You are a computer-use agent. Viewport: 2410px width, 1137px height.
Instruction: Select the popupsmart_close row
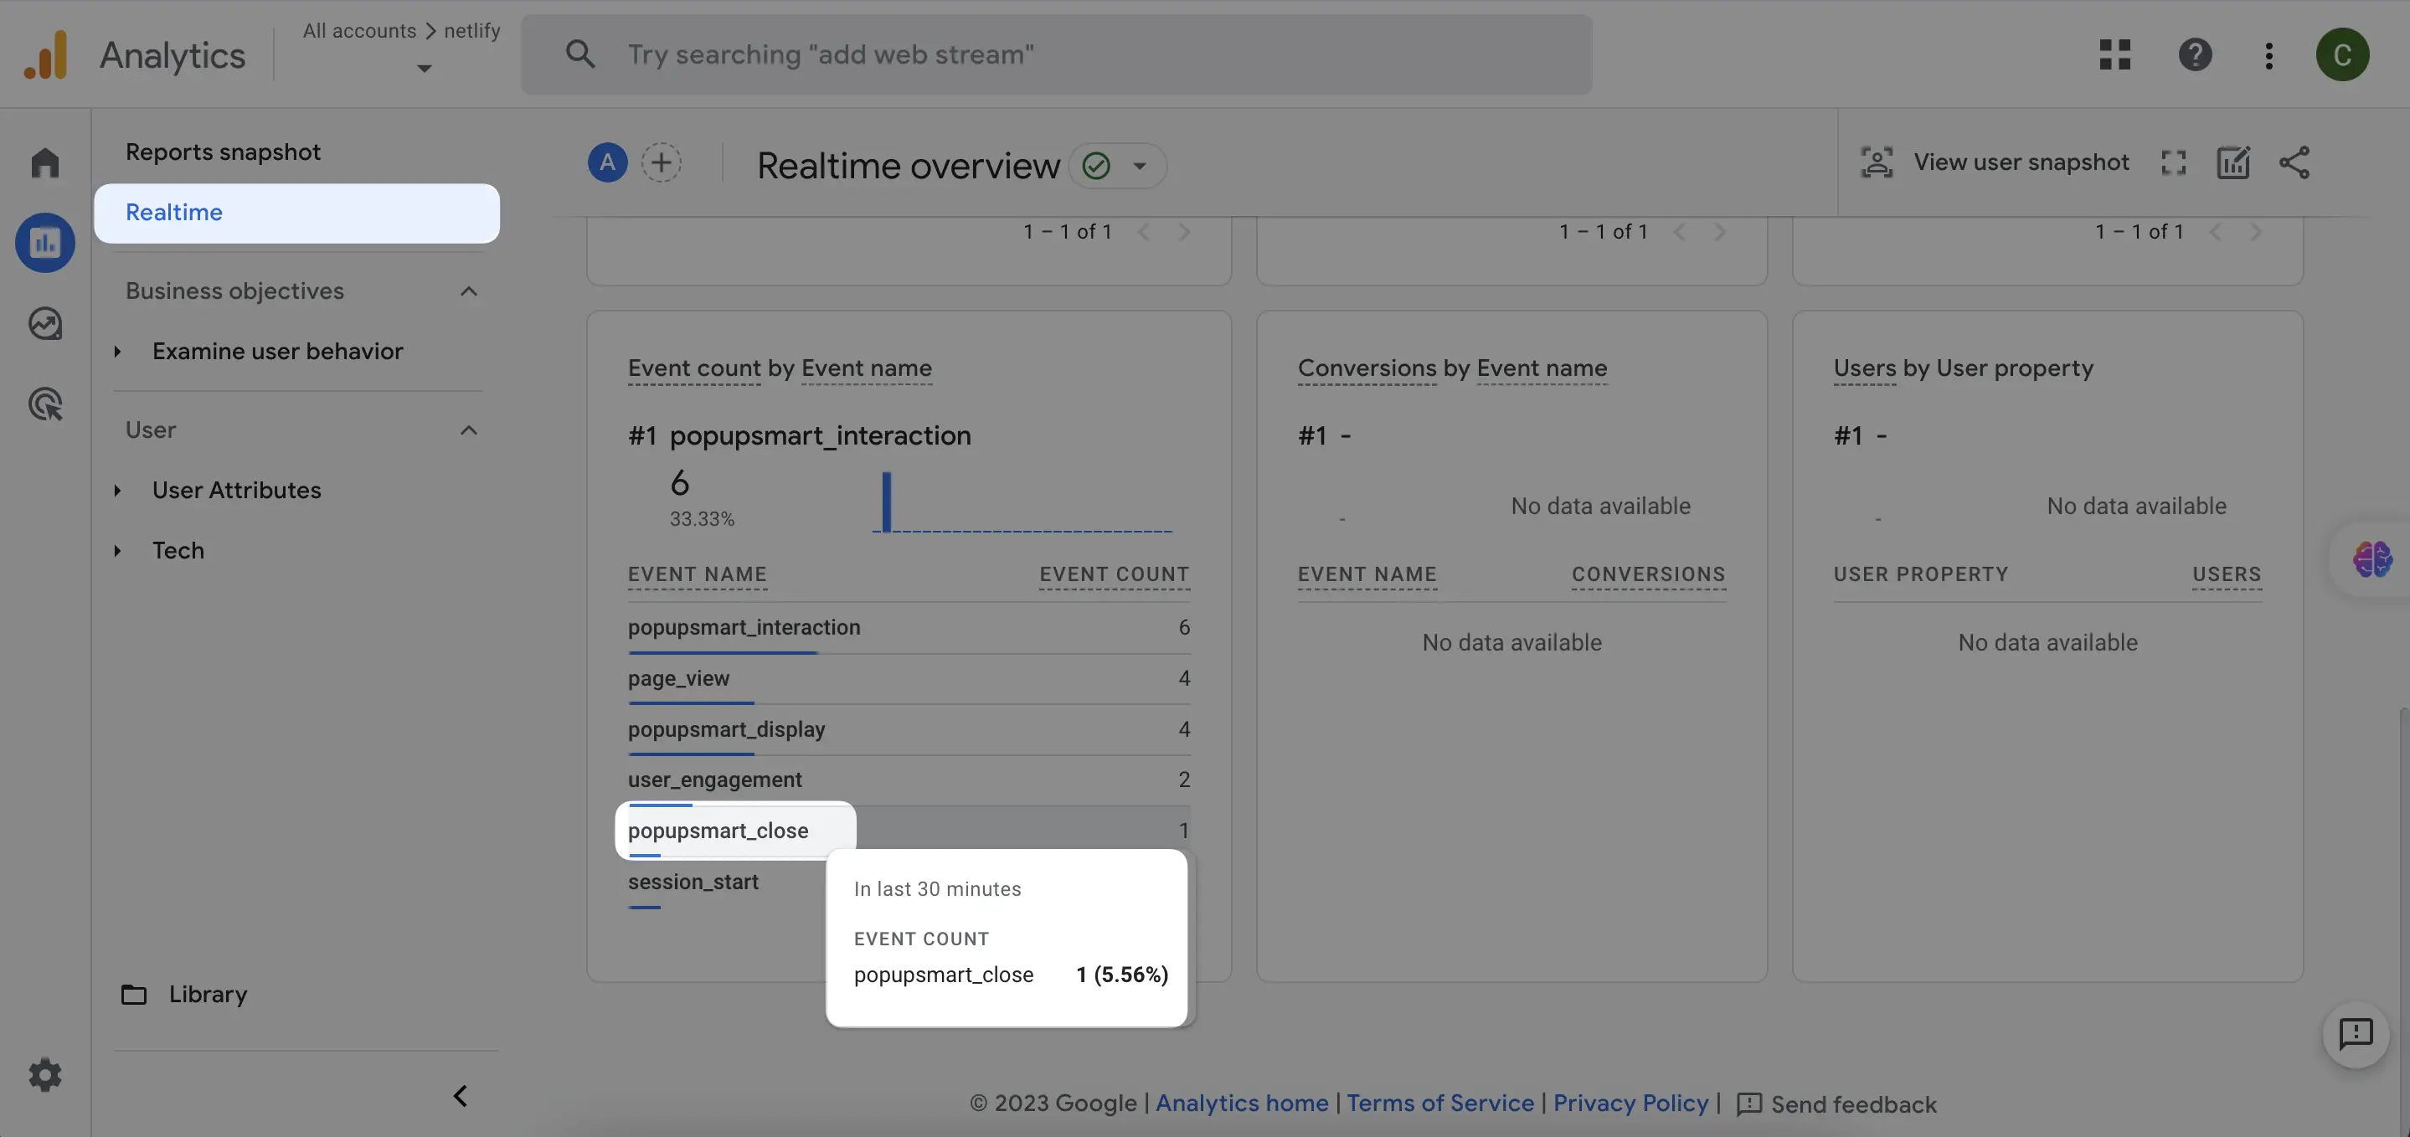coord(909,831)
